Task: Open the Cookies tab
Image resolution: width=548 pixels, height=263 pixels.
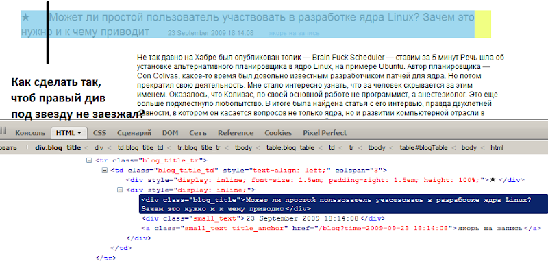Action: pos(278,133)
